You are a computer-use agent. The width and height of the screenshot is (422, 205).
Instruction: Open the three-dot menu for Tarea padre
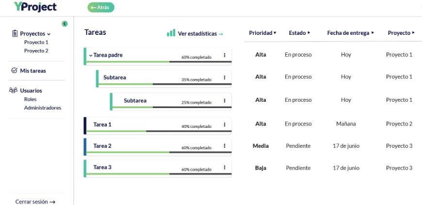pyautogui.click(x=225, y=55)
